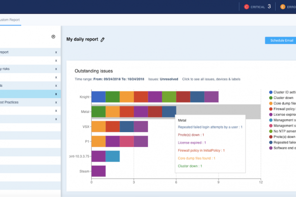Click the Knight axis label

[84, 97]
